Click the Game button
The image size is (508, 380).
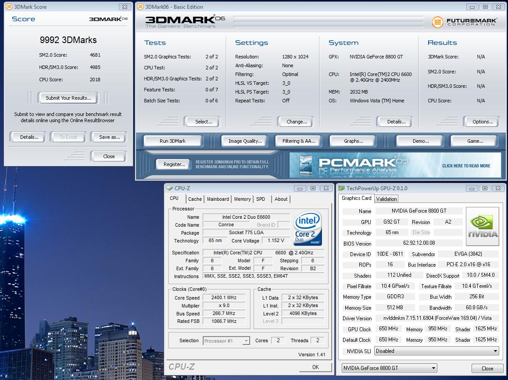point(475,141)
